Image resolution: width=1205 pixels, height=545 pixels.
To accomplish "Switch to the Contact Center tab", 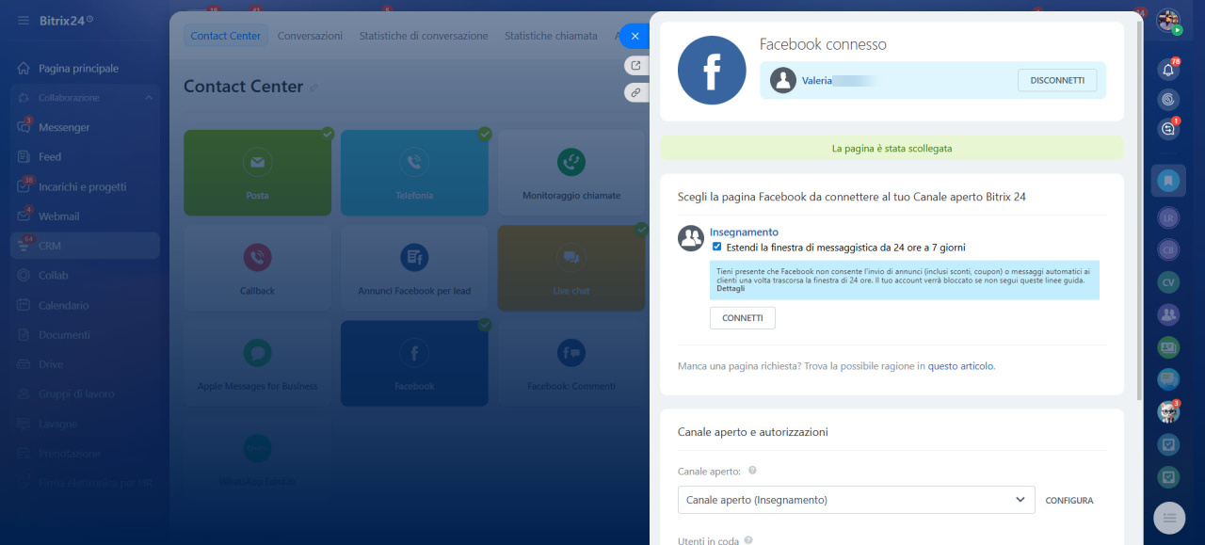I will (x=226, y=36).
